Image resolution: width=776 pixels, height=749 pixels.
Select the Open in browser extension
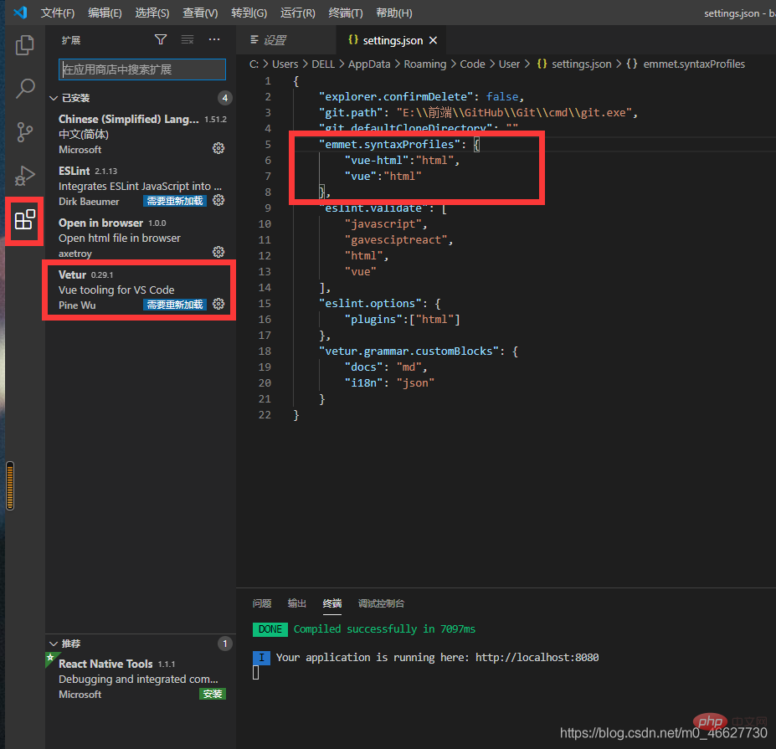click(x=141, y=238)
